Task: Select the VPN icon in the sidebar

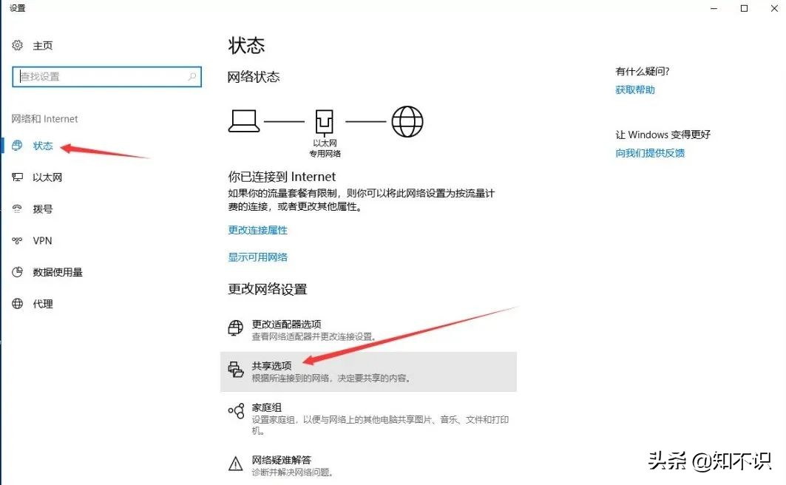Action: pyautogui.click(x=17, y=240)
